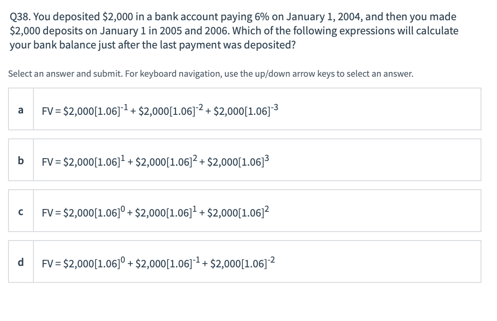
Task: Click the Q38 question heading text
Action: pos(233,31)
